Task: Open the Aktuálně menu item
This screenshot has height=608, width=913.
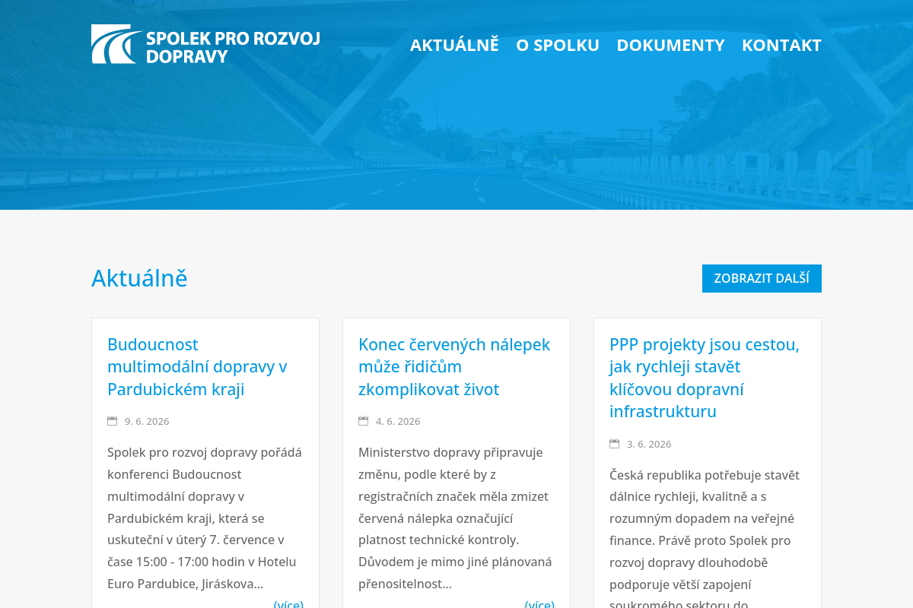Action: point(454,45)
